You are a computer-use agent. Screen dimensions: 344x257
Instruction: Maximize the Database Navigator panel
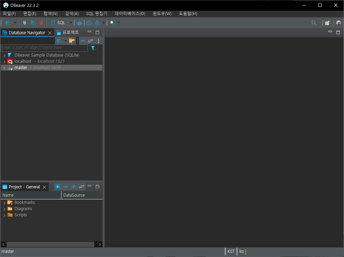coord(97,32)
